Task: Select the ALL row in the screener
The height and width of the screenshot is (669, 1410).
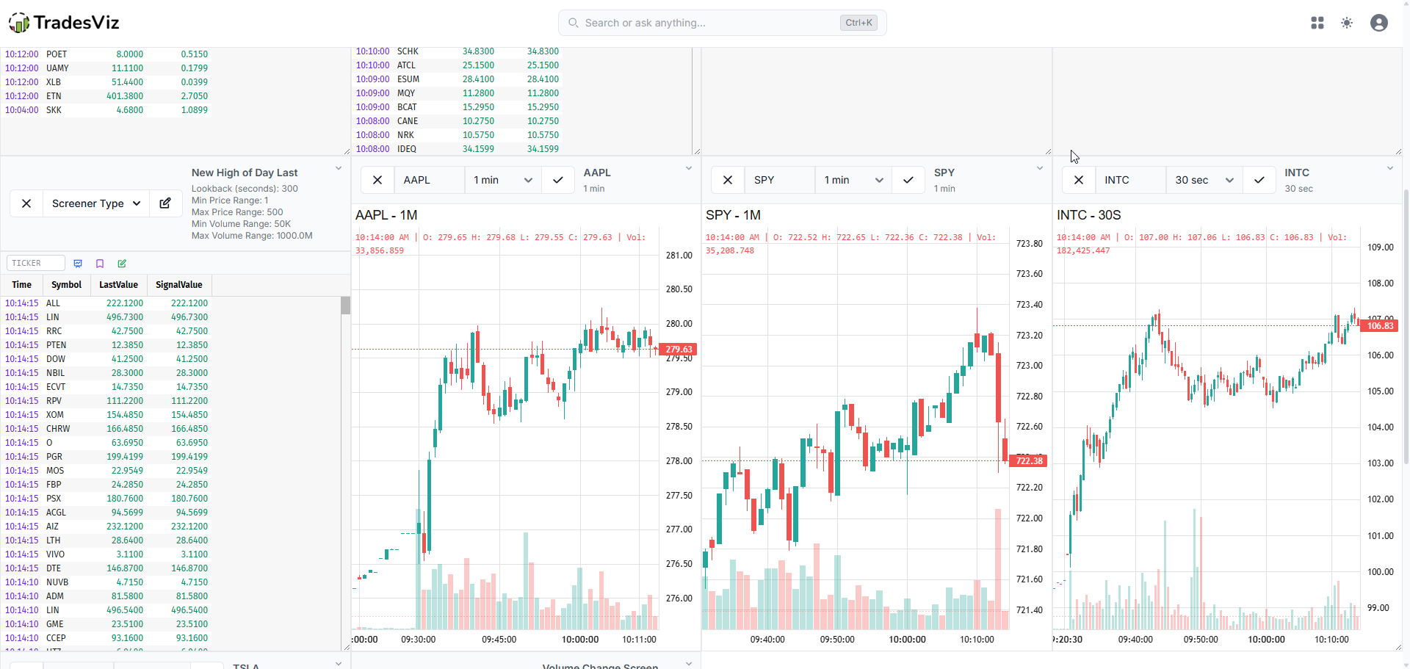Action: (x=106, y=303)
